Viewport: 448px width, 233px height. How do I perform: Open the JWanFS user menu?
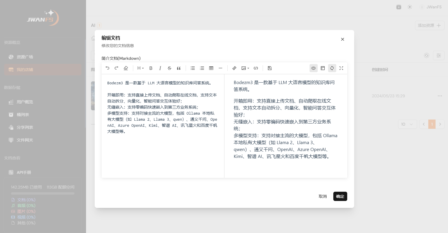431,7
